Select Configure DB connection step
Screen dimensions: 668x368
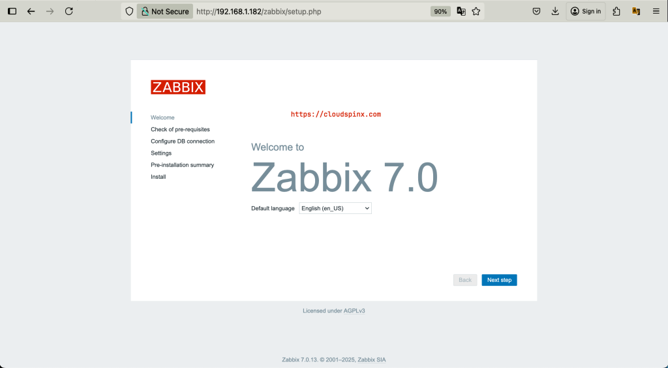(183, 142)
